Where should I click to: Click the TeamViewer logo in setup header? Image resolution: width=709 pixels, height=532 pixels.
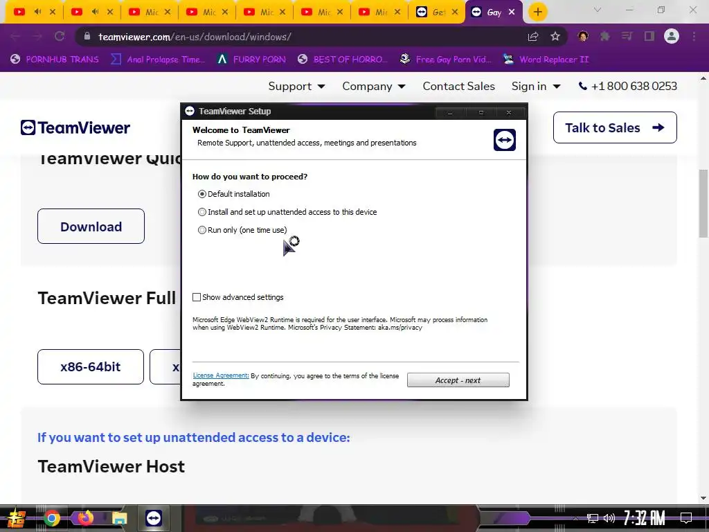pos(505,140)
